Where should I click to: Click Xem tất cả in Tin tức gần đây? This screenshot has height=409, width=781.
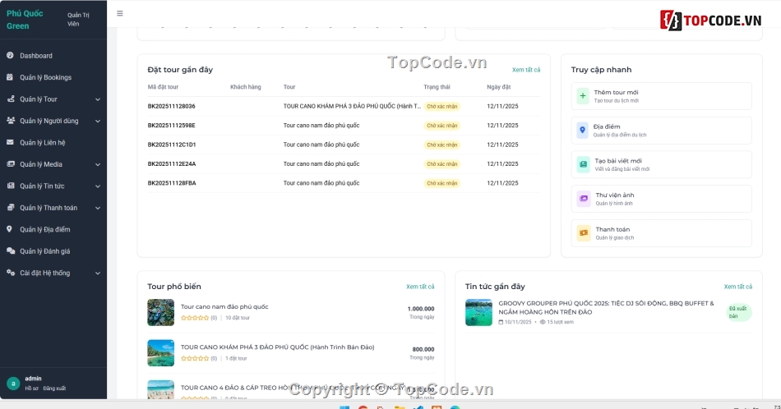pyautogui.click(x=737, y=287)
